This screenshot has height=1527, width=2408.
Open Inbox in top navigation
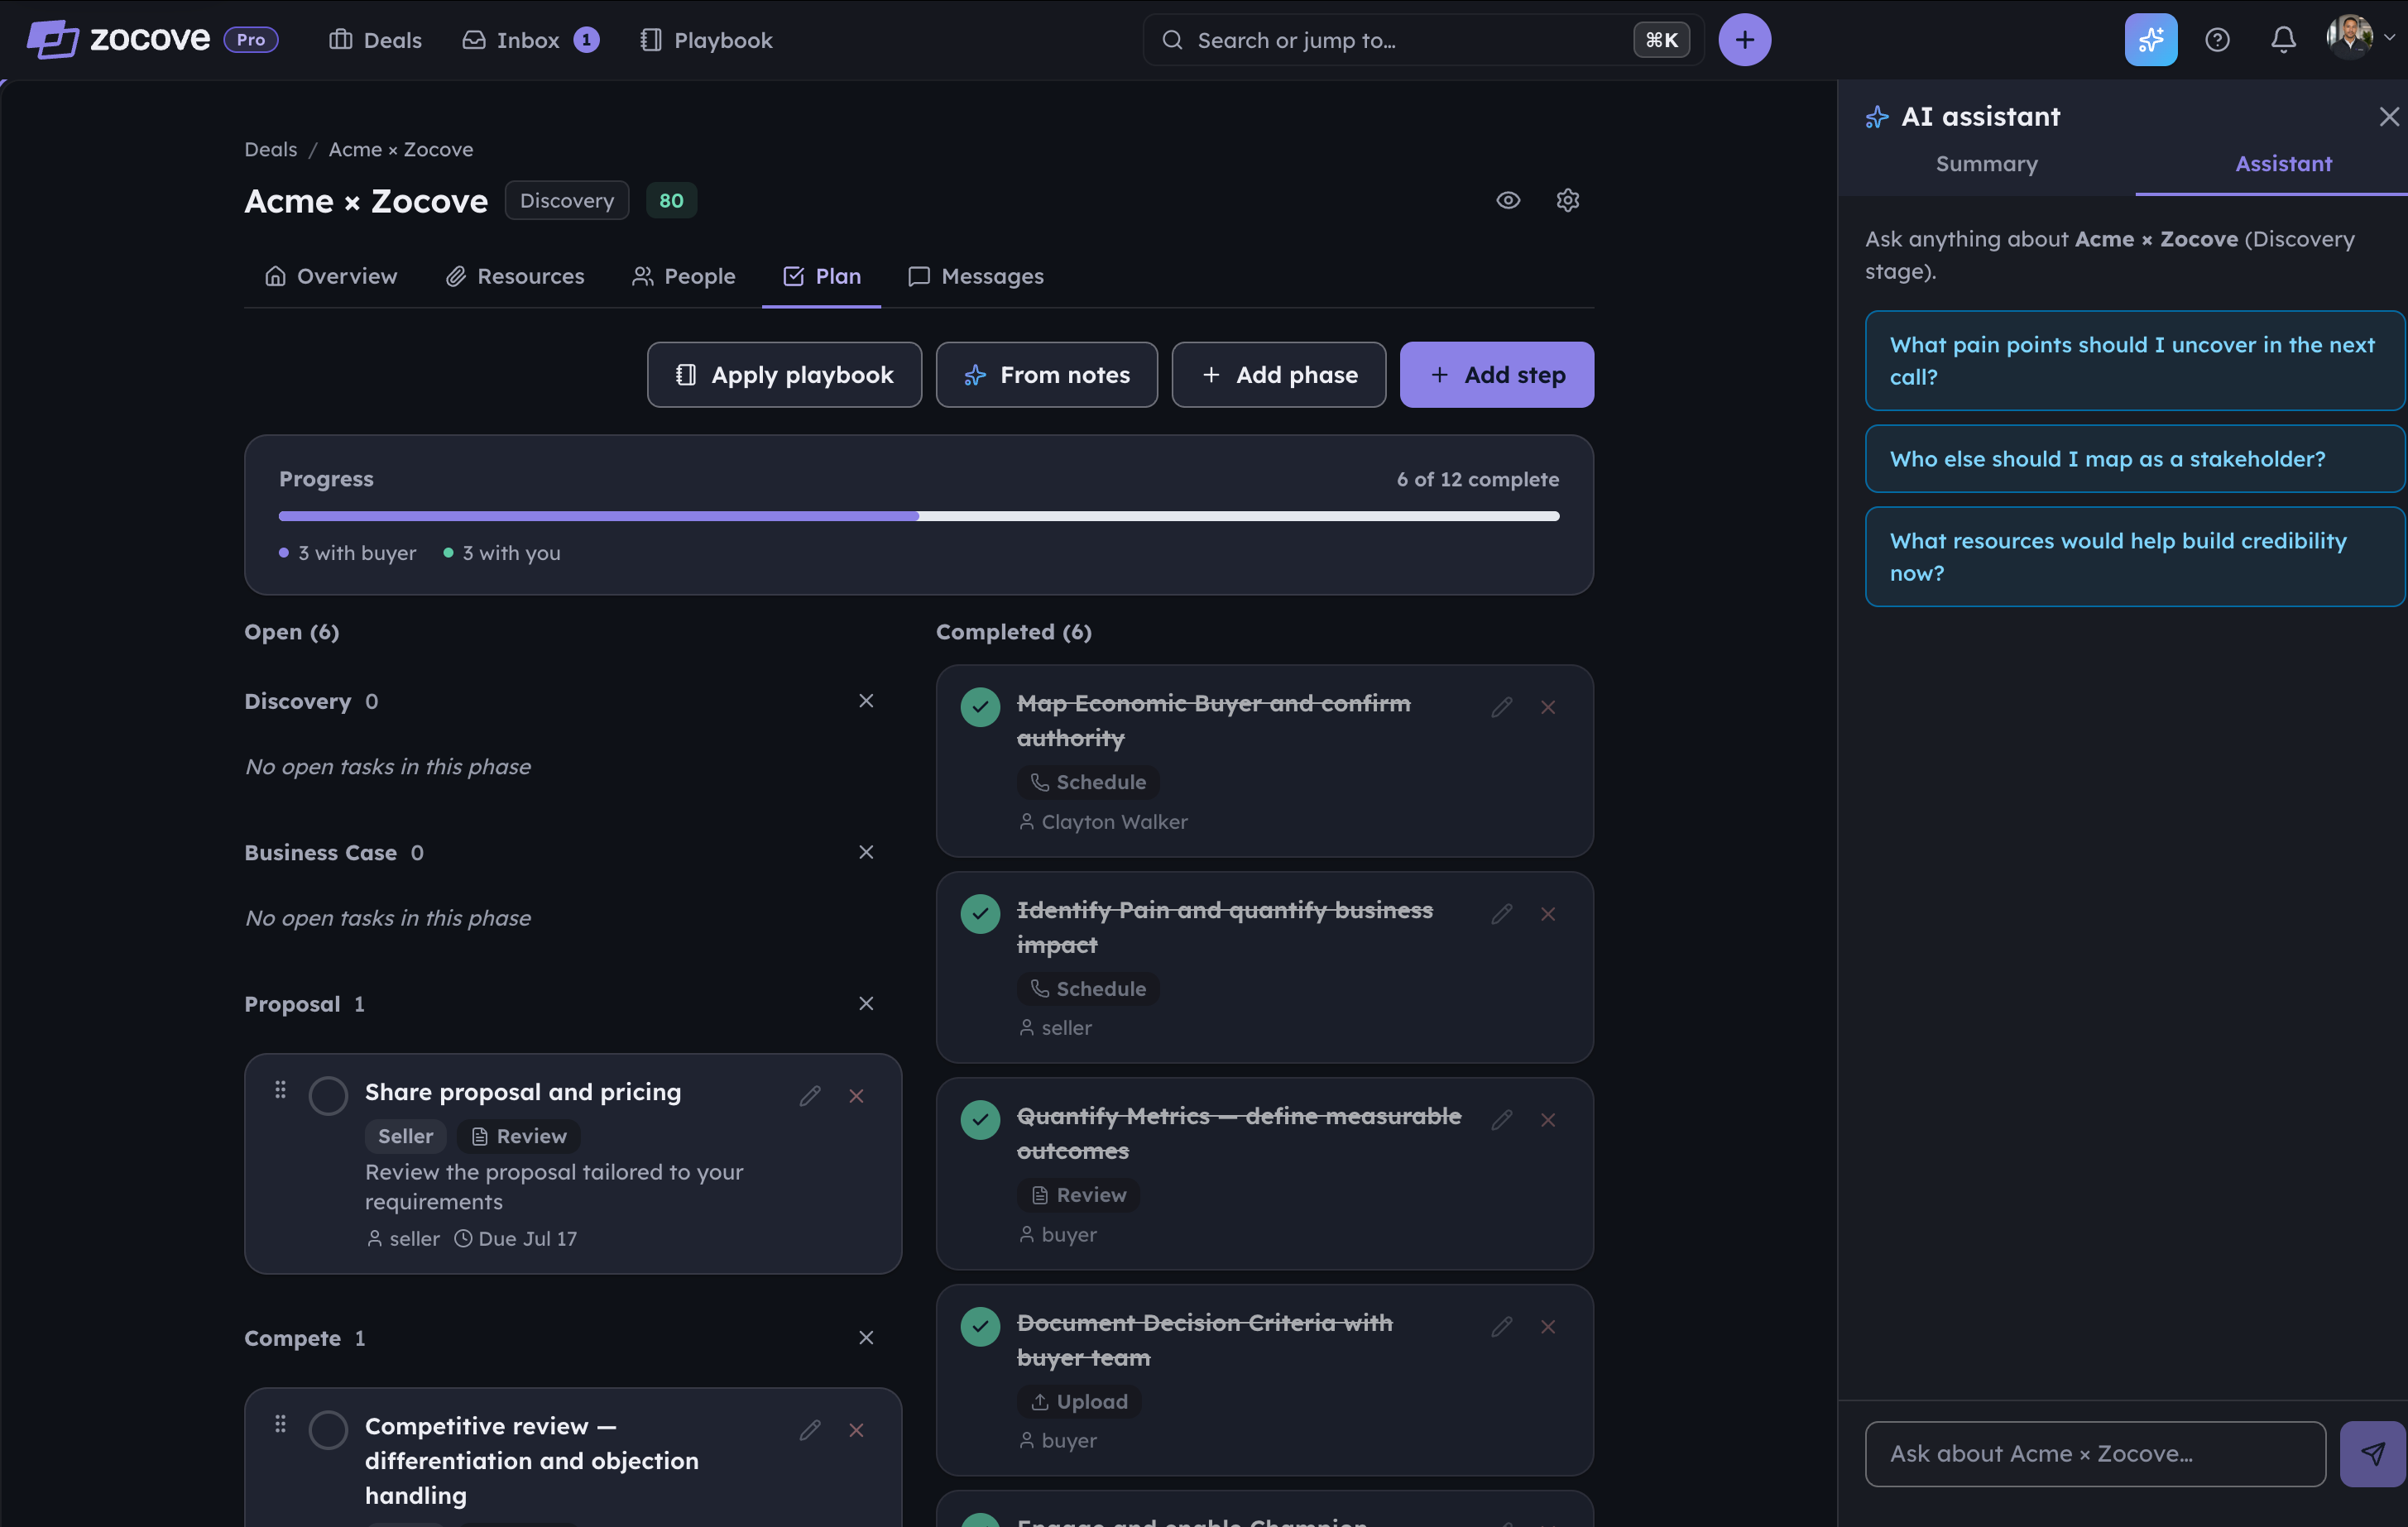(x=530, y=40)
